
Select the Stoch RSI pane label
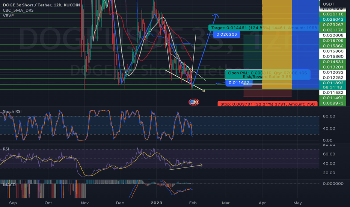tap(12, 111)
